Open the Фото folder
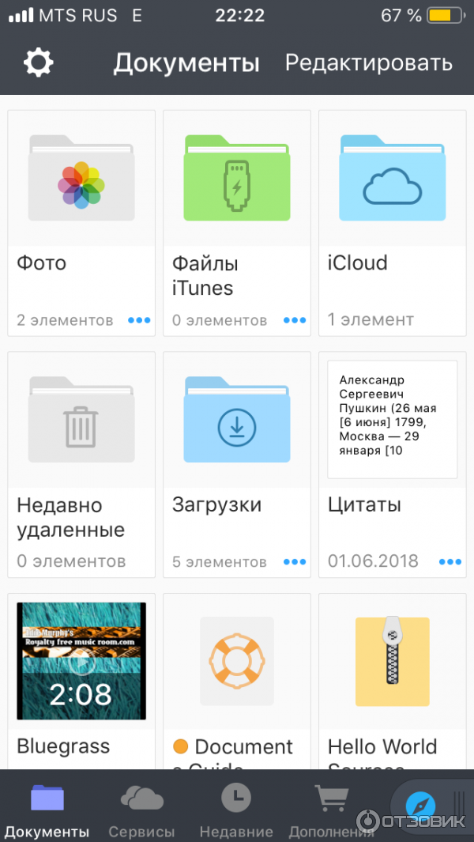Image resolution: width=474 pixels, height=842 pixels. click(81, 178)
